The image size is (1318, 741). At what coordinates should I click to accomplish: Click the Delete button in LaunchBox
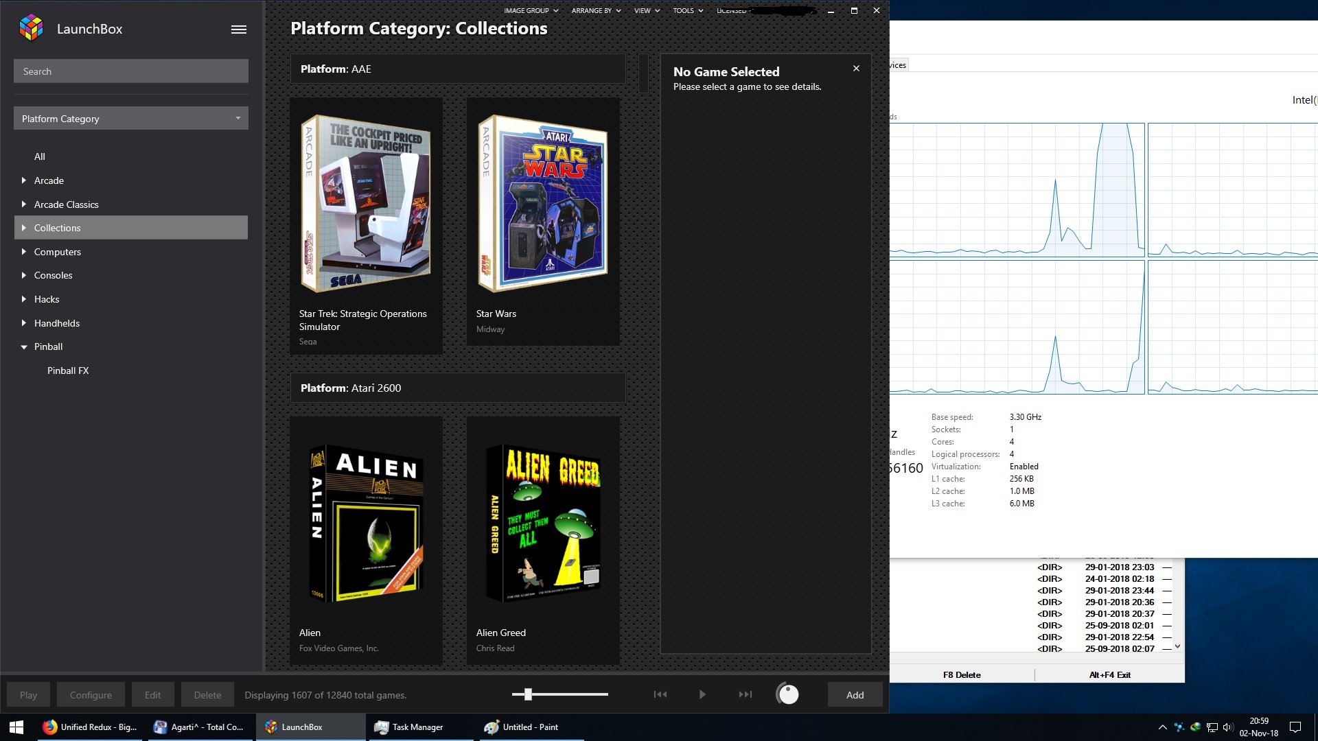tap(207, 694)
